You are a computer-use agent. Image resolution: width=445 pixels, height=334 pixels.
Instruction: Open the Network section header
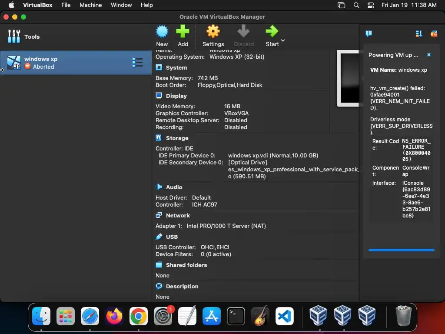(178, 216)
